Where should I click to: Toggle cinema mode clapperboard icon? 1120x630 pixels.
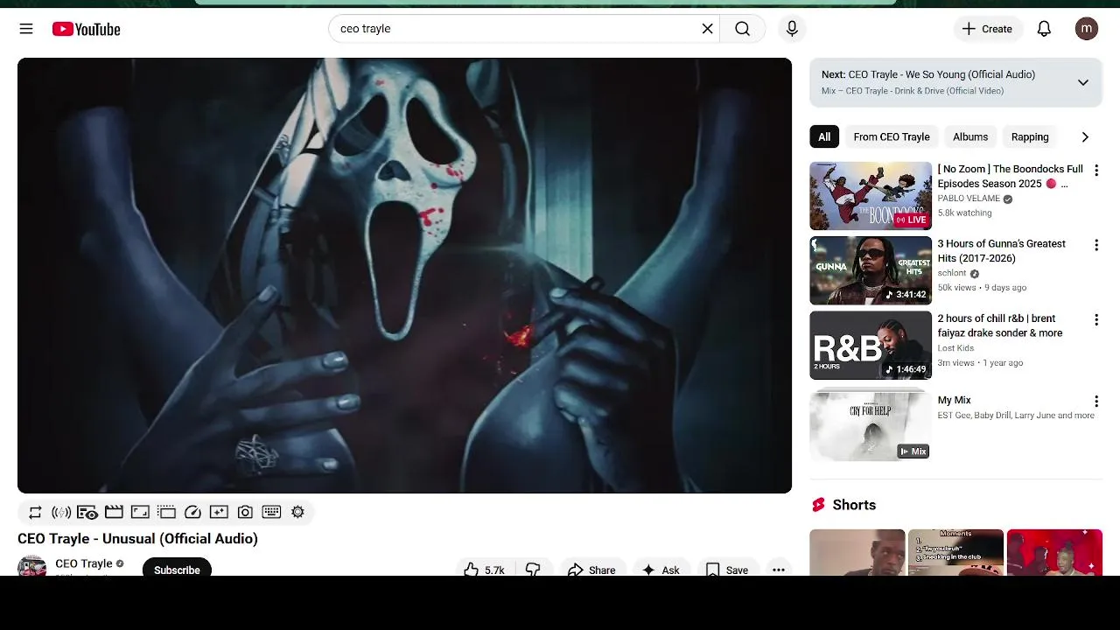(x=114, y=512)
